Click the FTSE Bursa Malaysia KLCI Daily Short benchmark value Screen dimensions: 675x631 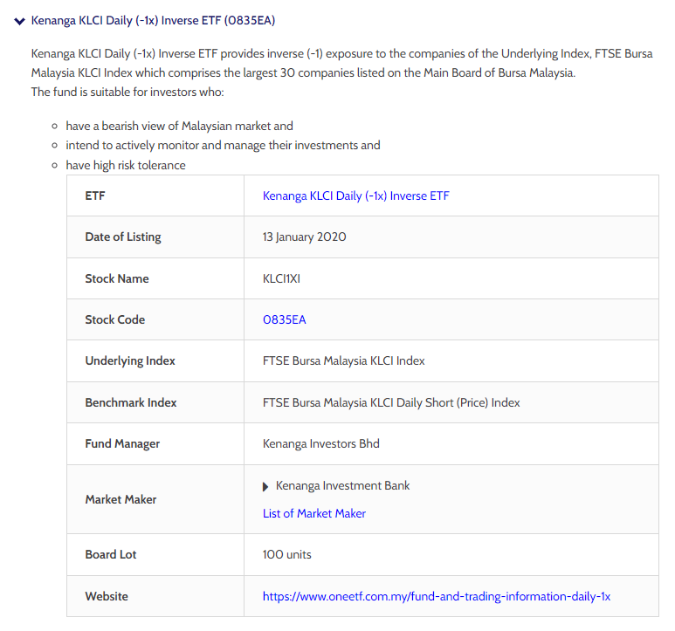pyautogui.click(x=390, y=402)
